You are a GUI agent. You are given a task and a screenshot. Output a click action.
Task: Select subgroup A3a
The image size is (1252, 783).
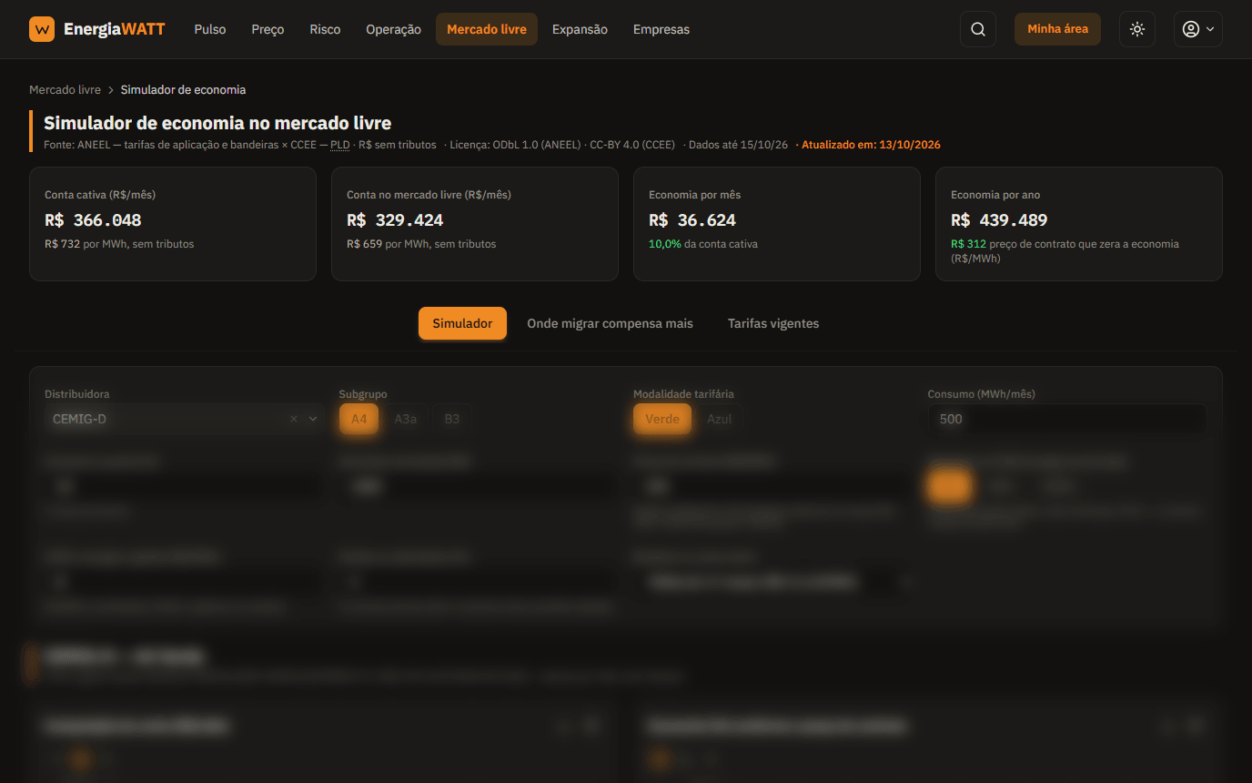click(406, 419)
